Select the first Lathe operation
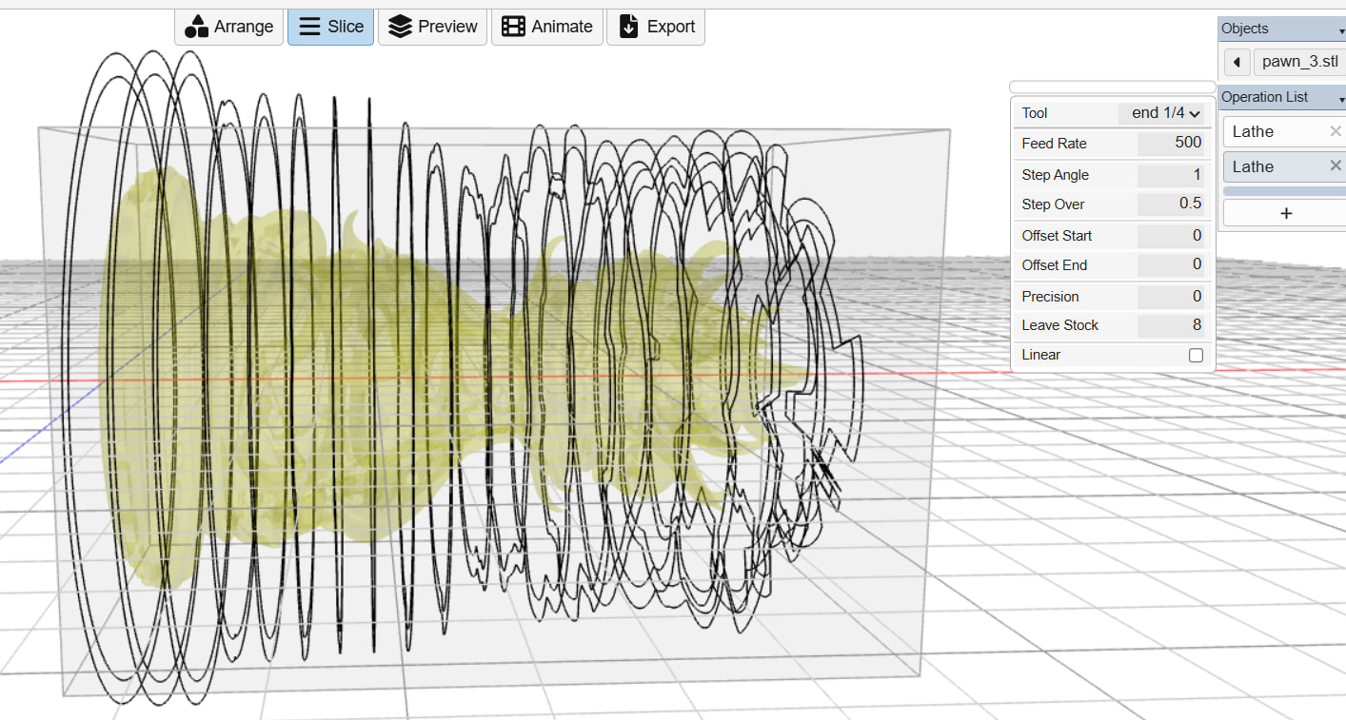The image size is (1346, 720). (1276, 131)
